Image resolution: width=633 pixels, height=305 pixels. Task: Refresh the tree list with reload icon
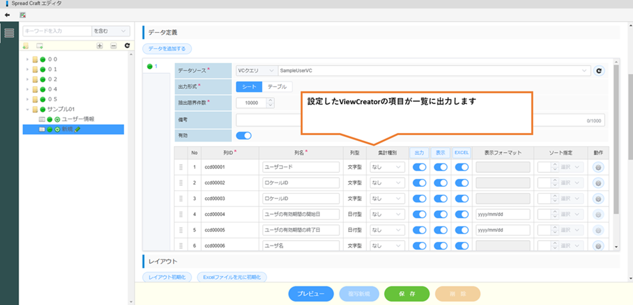click(127, 46)
